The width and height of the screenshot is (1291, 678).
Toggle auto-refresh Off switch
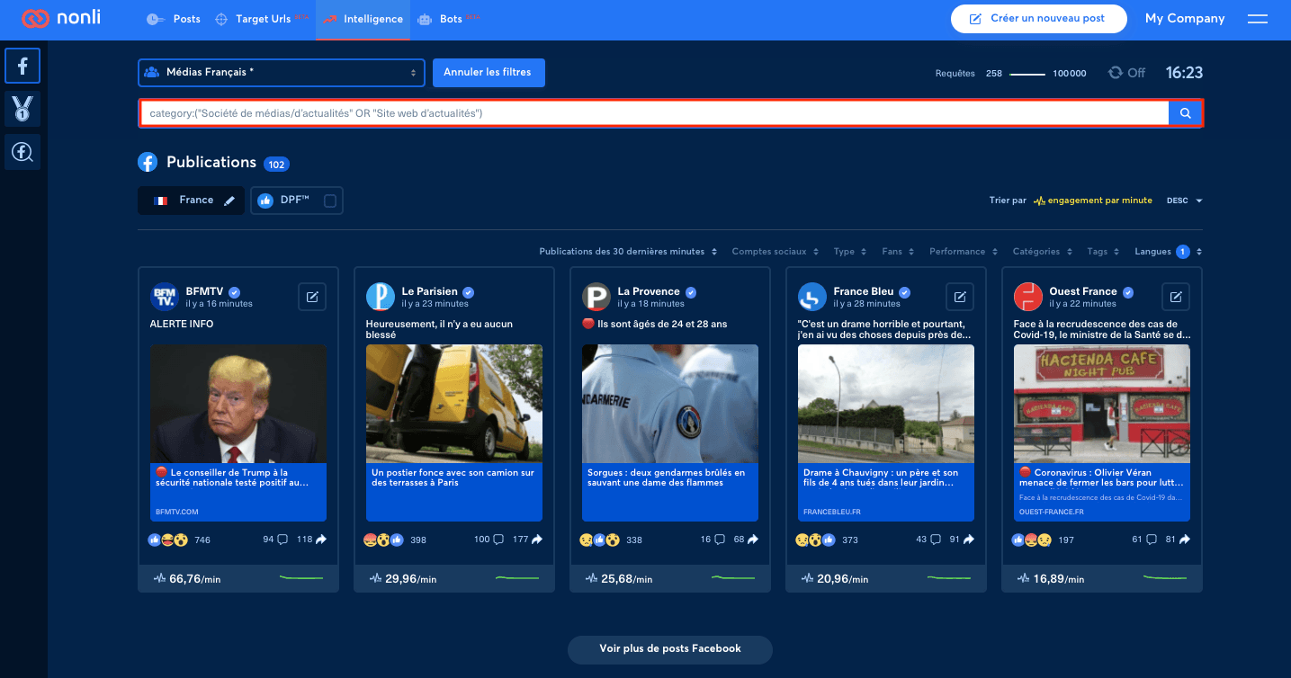pyautogui.click(x=1126, y=73)
